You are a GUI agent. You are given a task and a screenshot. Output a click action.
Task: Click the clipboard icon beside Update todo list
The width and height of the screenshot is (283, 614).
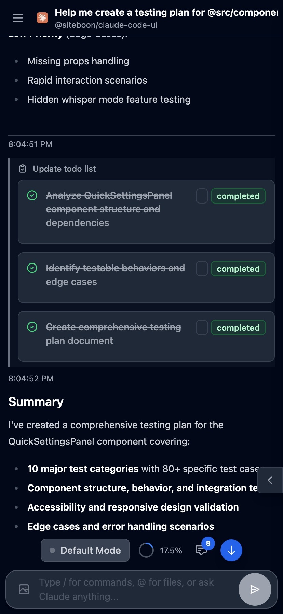tap(23, 168)
